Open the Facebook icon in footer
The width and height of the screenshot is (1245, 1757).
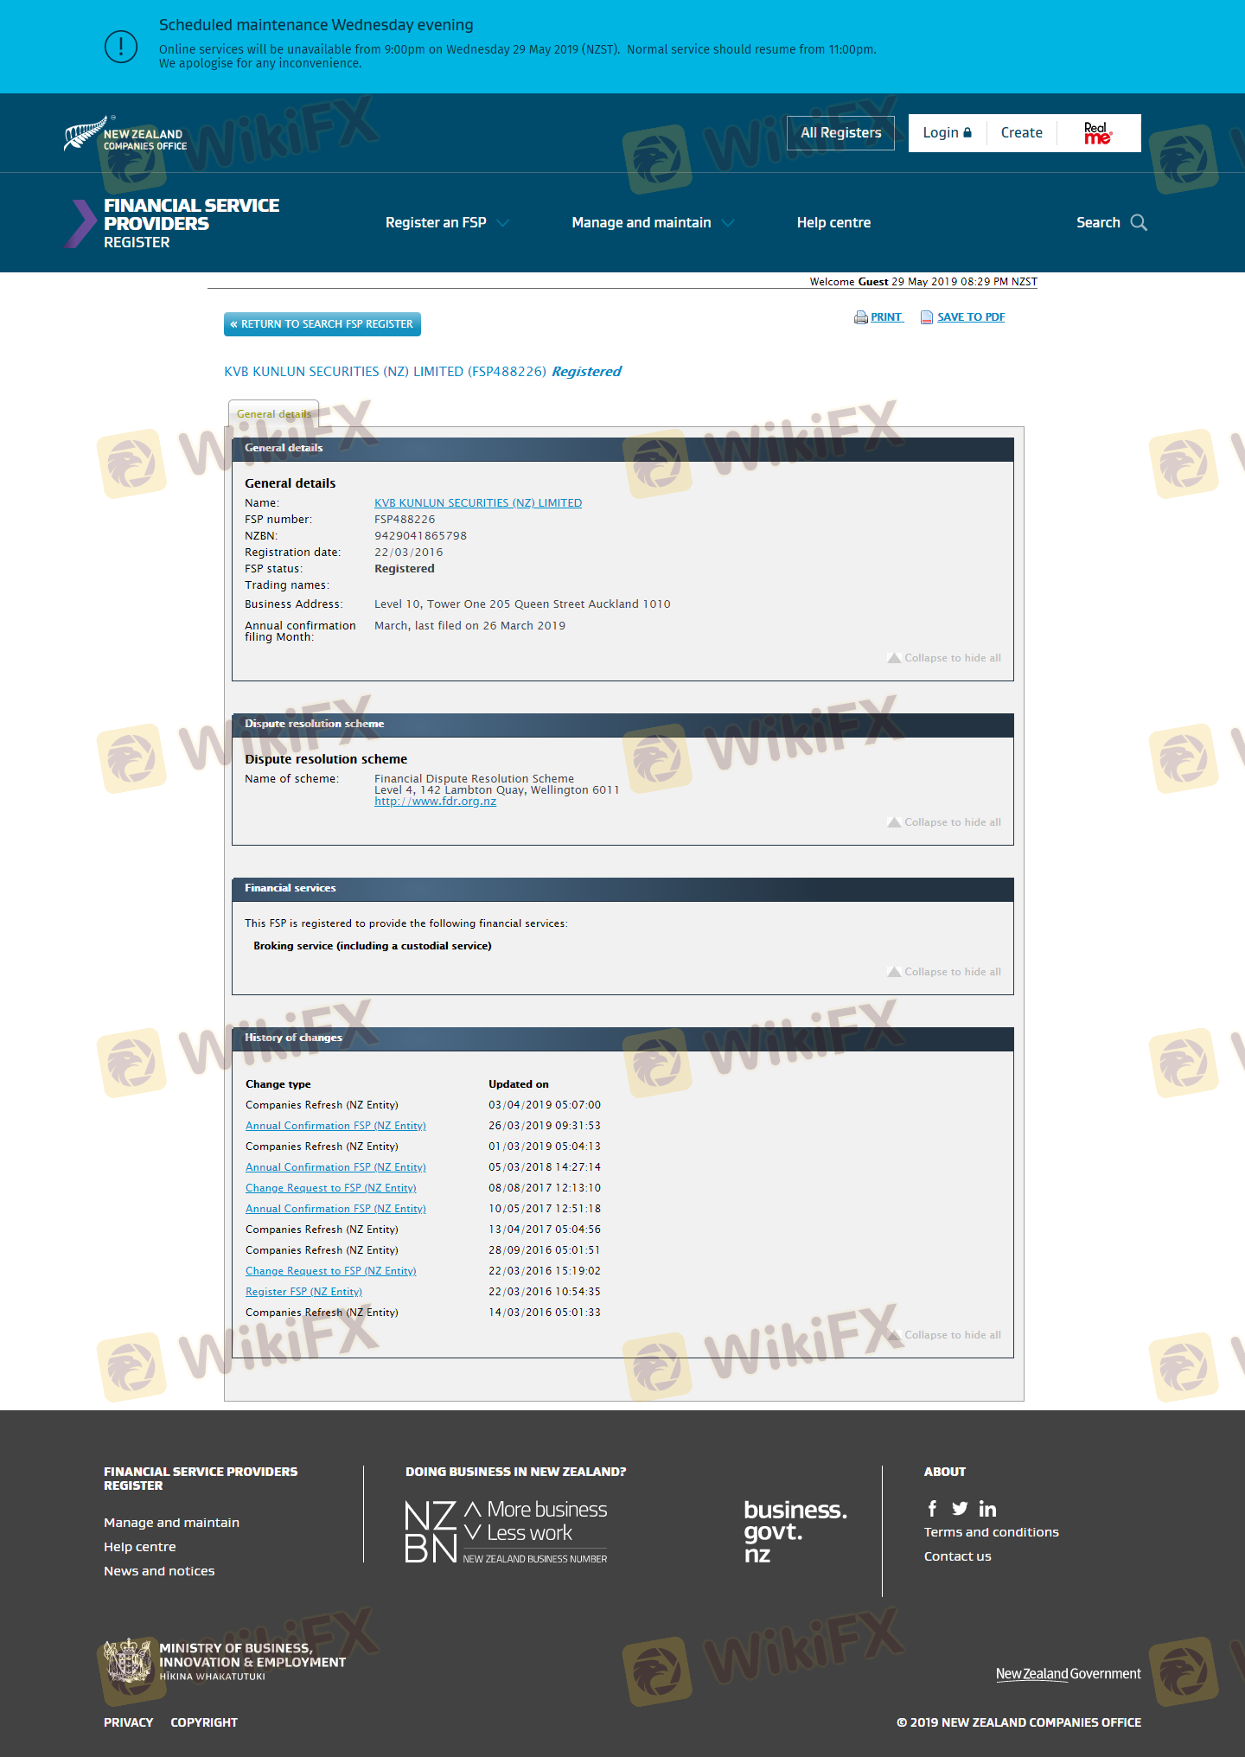[x=932, y=1509]
